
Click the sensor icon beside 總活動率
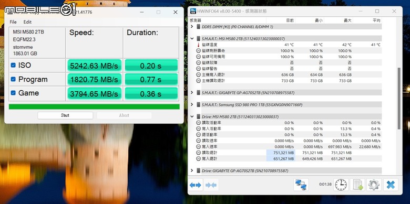coord(199,135)
